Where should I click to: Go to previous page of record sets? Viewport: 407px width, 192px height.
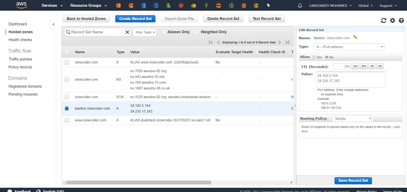(x=218, y=43)
